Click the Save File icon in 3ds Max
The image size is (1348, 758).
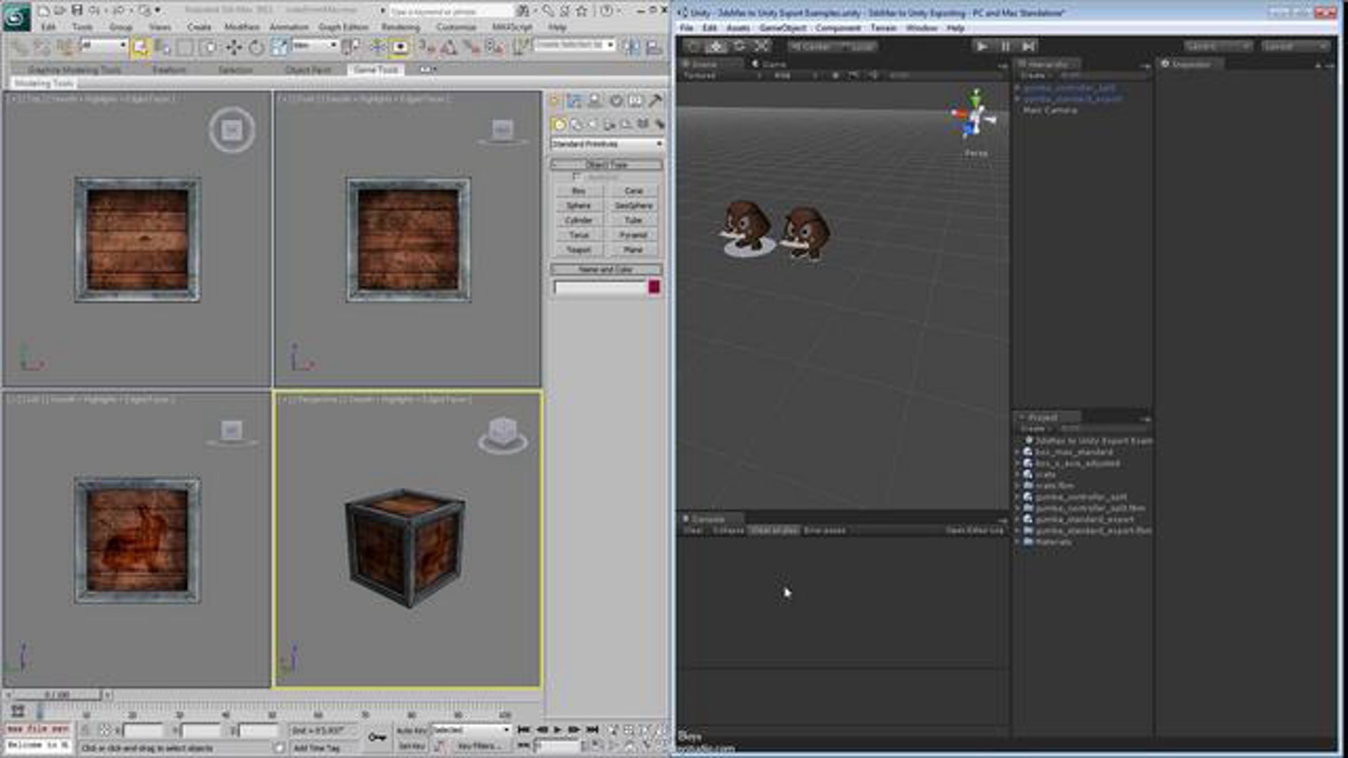point(77,10)
